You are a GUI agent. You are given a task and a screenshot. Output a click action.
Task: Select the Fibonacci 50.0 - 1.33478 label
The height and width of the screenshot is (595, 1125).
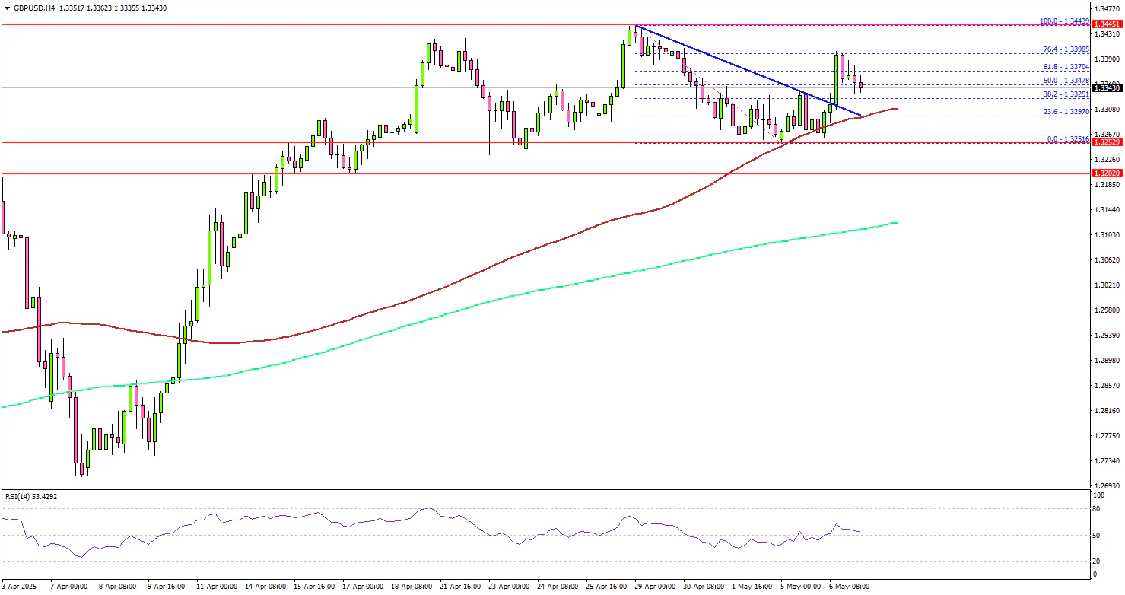[1067, 80]
